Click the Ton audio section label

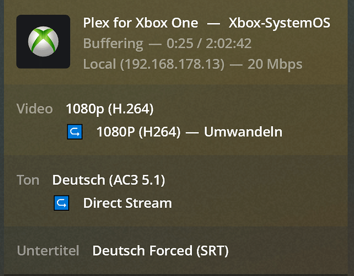pyautogui.click(x=28, y=180)
